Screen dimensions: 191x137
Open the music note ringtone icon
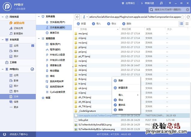click(161, 3)
